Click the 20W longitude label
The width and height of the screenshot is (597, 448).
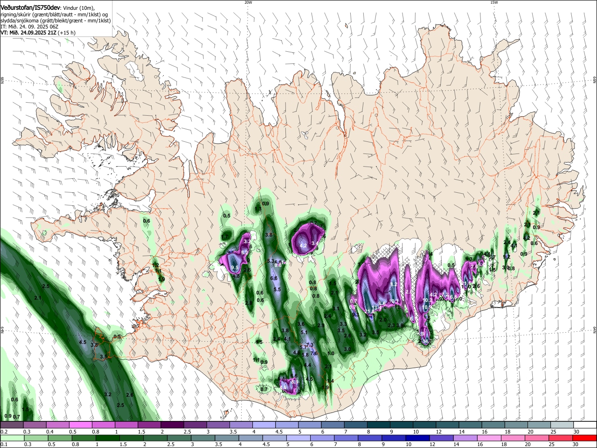click(x=248, y=2)
